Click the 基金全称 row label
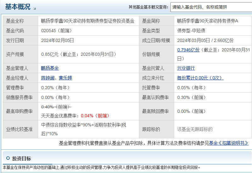252x173 pixels. pos(15,21)
